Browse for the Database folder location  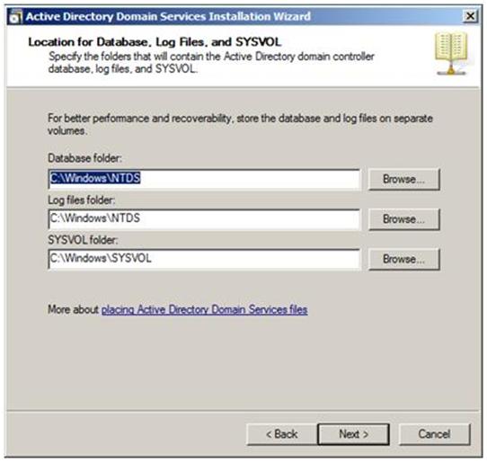click(x=404, y=179)
